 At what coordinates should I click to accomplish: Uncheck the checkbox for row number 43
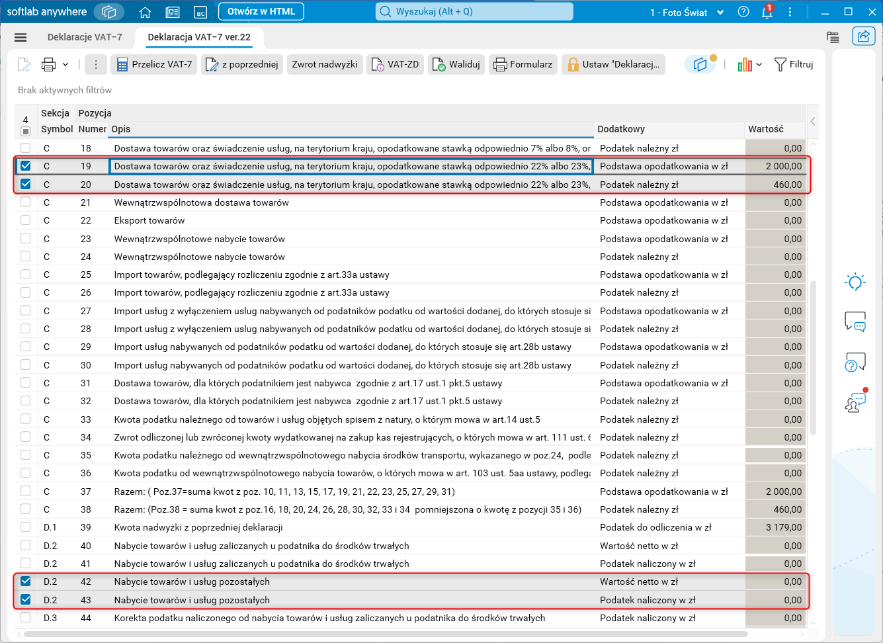[x=26, y=600]
